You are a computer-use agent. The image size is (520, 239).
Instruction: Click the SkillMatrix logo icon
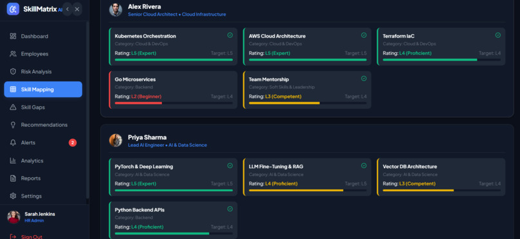pos(13,9)
